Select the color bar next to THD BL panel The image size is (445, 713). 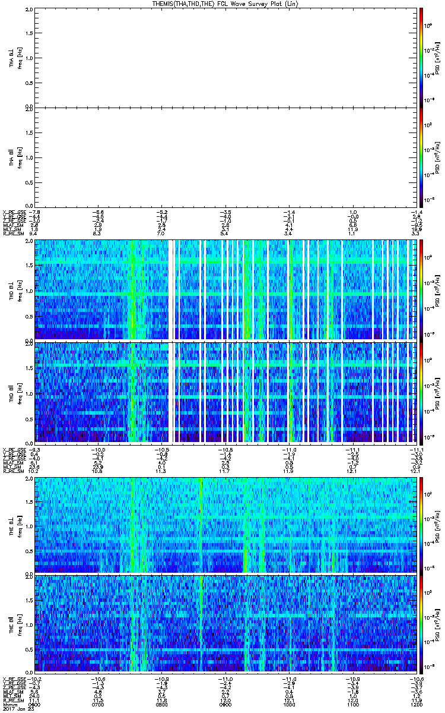coord(421,290)
